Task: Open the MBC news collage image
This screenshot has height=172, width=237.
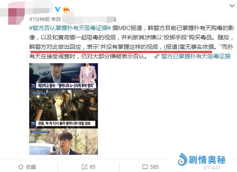Action: (63, 109)
